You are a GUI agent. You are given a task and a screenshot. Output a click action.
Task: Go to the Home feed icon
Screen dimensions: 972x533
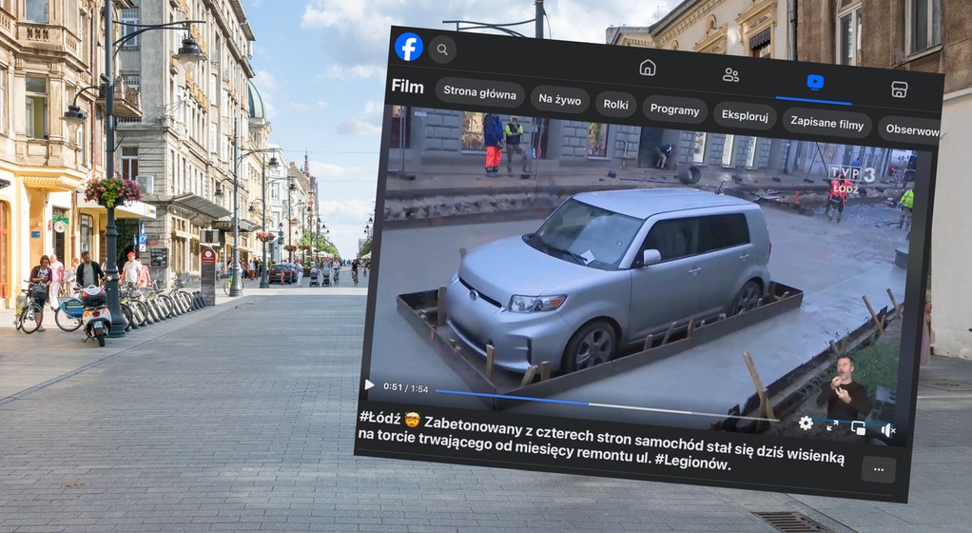click(x=648, y=68)
